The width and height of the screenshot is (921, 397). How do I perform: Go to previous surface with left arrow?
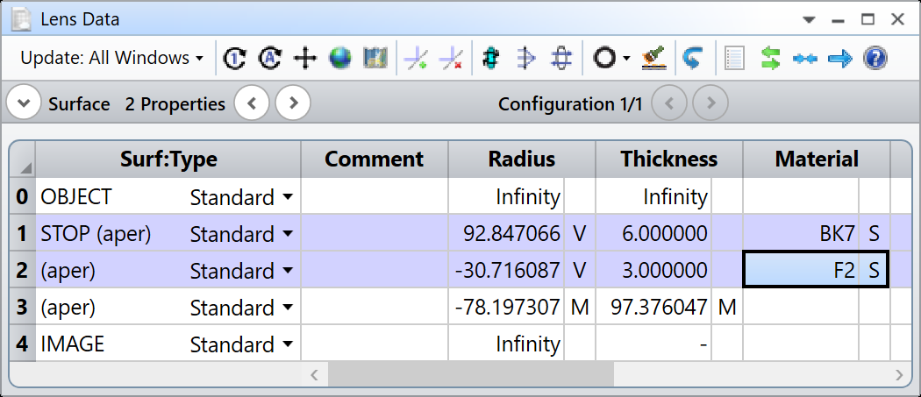(x=252, y=104)
